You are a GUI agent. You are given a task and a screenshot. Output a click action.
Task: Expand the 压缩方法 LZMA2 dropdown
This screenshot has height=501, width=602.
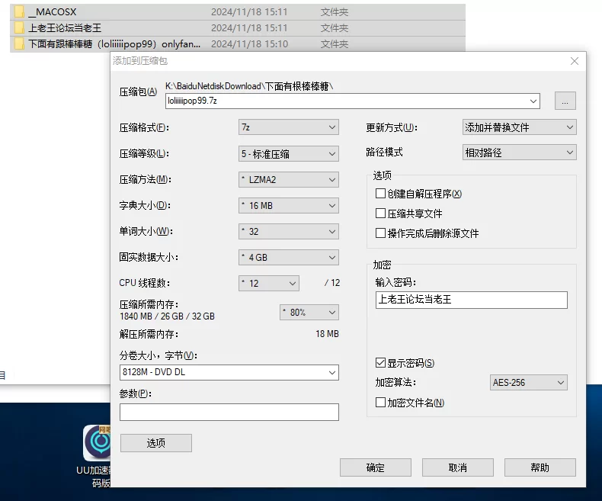pyautogui.click(x=288, y=179)
